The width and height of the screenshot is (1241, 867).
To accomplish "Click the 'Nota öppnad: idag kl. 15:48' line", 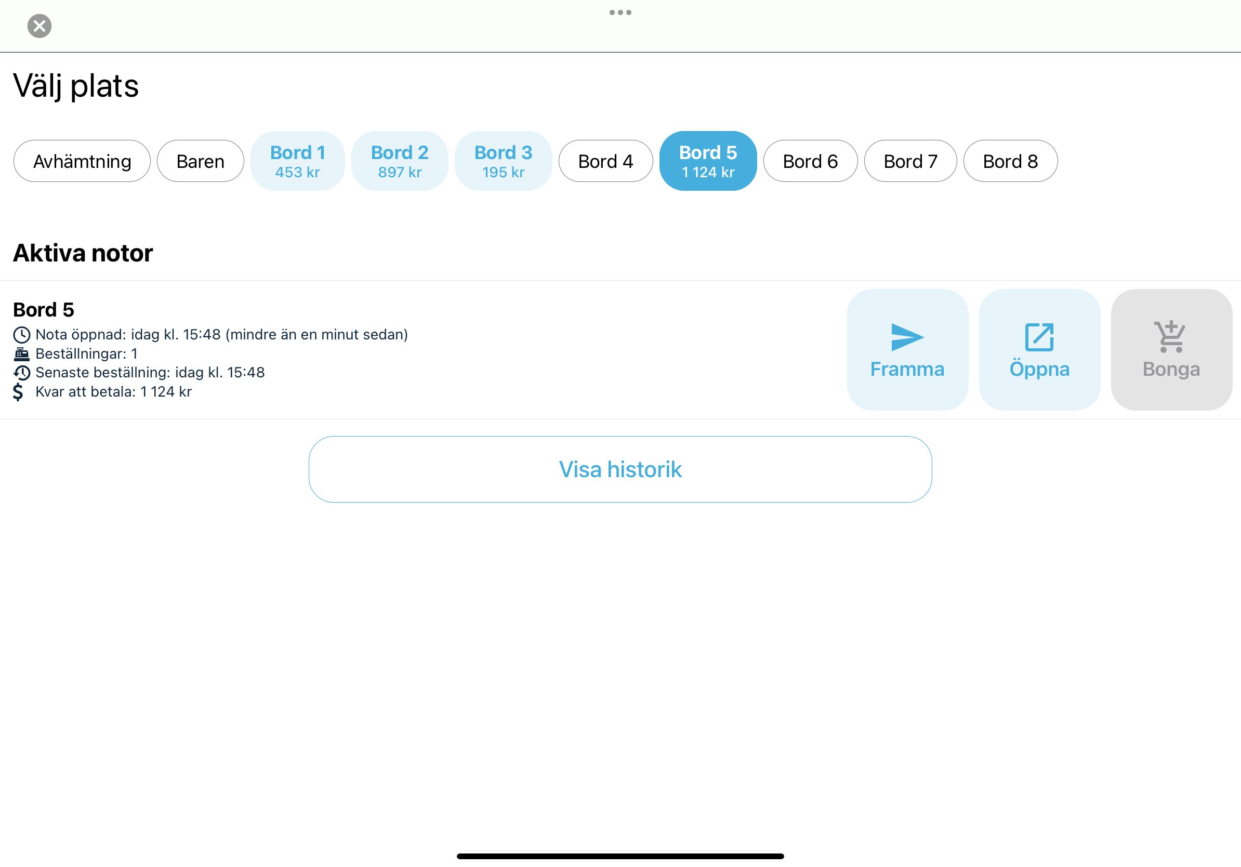I will [221, 335].
